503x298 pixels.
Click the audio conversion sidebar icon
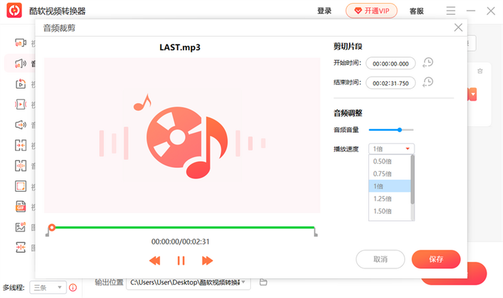(x=21, y=63)
